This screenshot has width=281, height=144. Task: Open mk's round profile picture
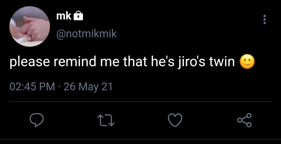coord(30,26)
